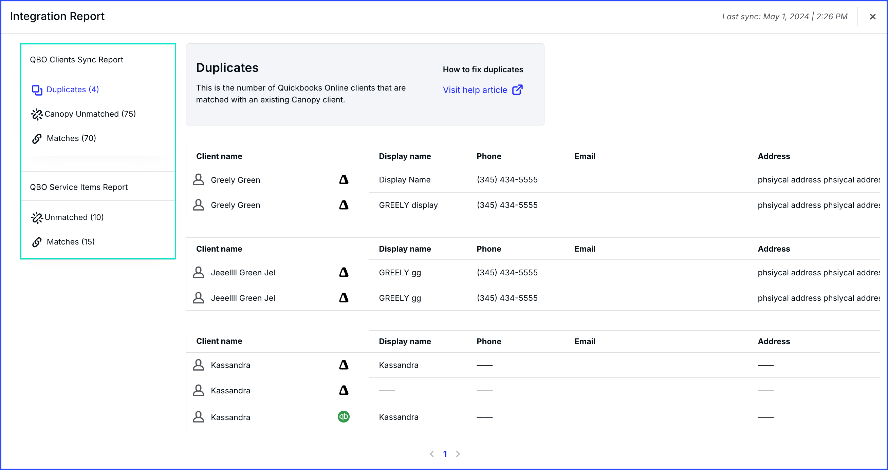The height and width of the screenshot is (470, 888).
Task: Click the 'How to fix duplicates' heading
Action: [x=483, y=70]
